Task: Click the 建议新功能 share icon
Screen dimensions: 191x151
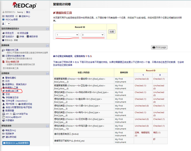Action: 3,137
